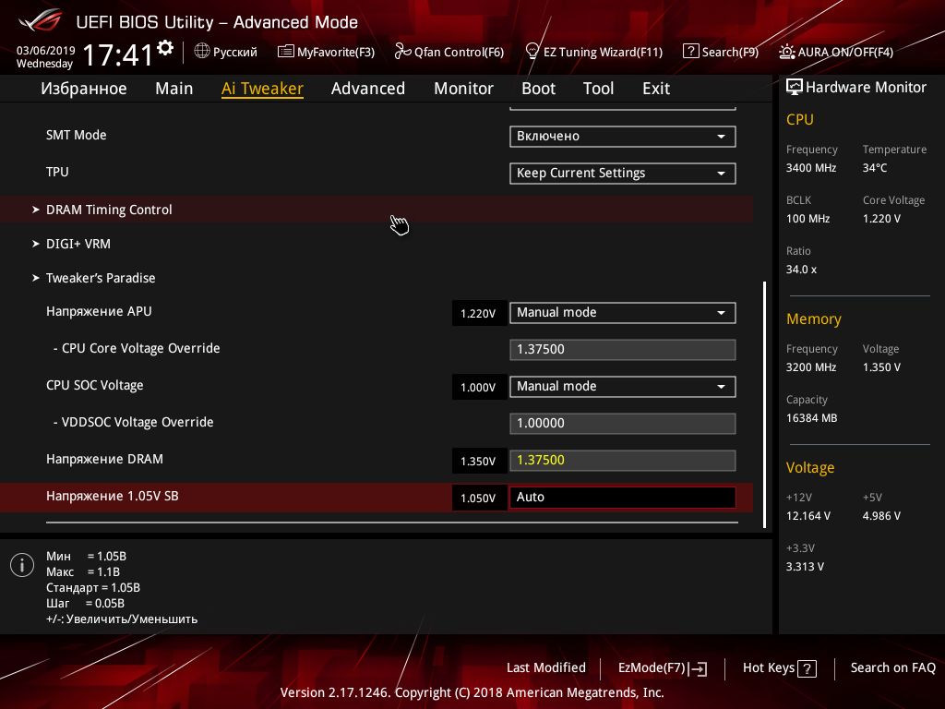
Task: Open the TPU Keep Current Settings dropdown
Action: [622, 173]
